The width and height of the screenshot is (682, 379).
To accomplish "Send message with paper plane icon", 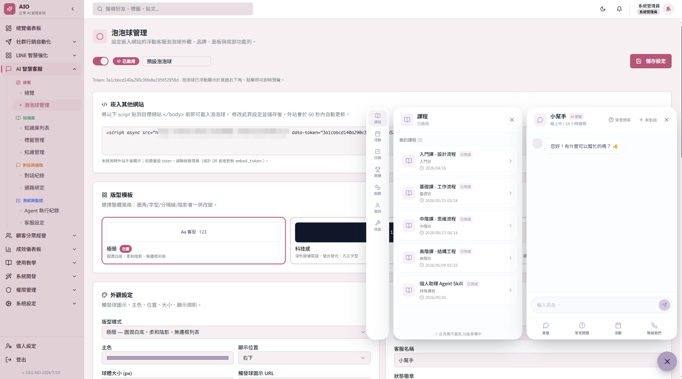I will (664, 305).
